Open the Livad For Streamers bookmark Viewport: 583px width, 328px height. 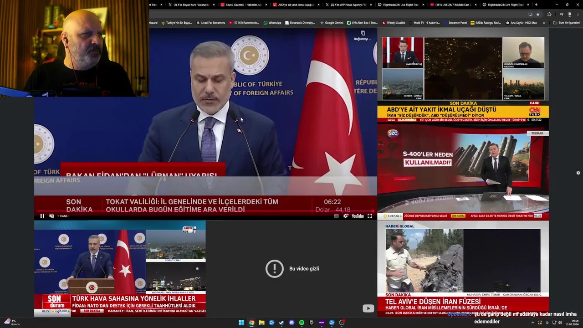click(211, 22)
